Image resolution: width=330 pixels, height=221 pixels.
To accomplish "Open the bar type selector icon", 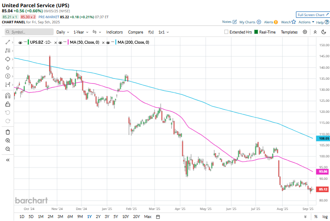I will 95,32.
